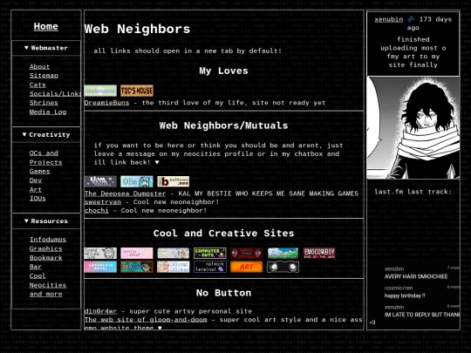The height and width of the screenshot is (353, 471).
Task: Click the 'AVERY HAIII SMIDICHIEE' chatbox message
Action: (416, 276)
